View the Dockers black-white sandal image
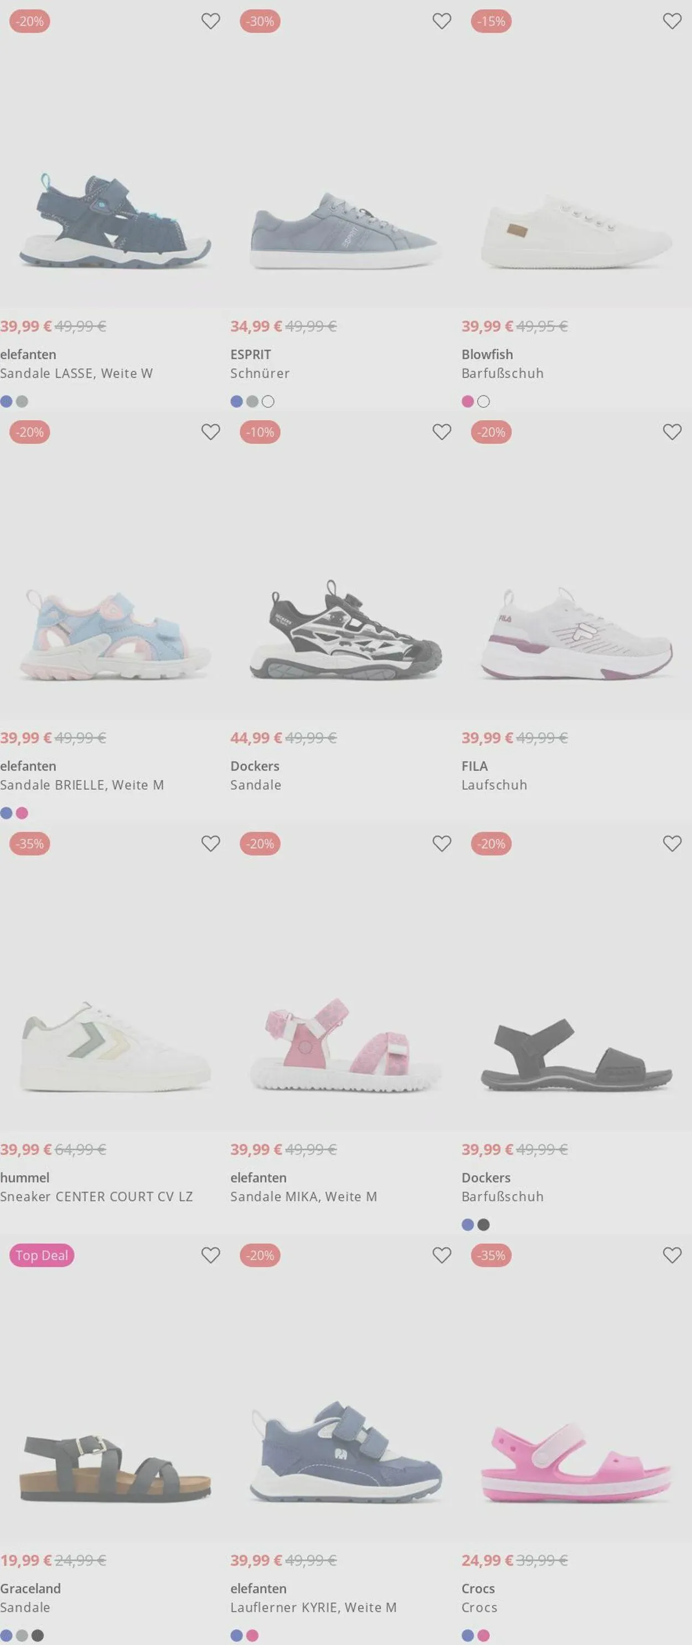 point(345,630)
